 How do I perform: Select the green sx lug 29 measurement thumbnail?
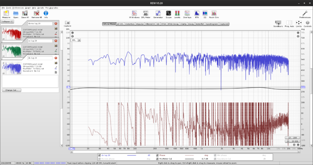click(11, 50)
